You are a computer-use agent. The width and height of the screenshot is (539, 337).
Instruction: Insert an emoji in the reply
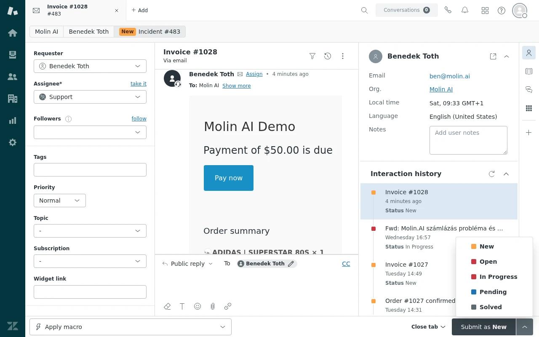(197, 306)
